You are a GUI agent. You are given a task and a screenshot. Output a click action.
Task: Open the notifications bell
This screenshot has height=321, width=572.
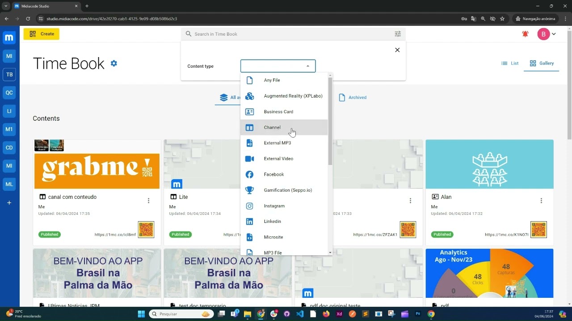coord(525,34)
